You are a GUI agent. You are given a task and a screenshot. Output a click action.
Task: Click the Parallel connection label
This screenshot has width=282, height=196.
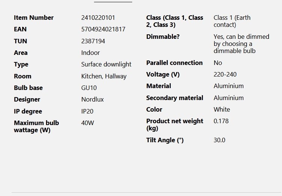coord(174,63)
